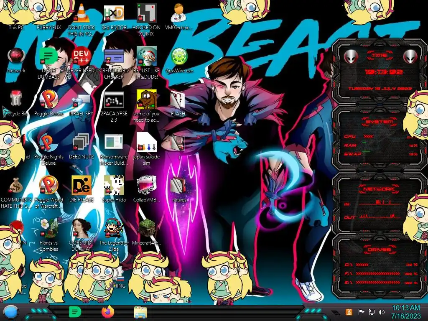Open the F:\ drive row in Drives widget
The height and width of the screenshot is (321, 428).
381,273
